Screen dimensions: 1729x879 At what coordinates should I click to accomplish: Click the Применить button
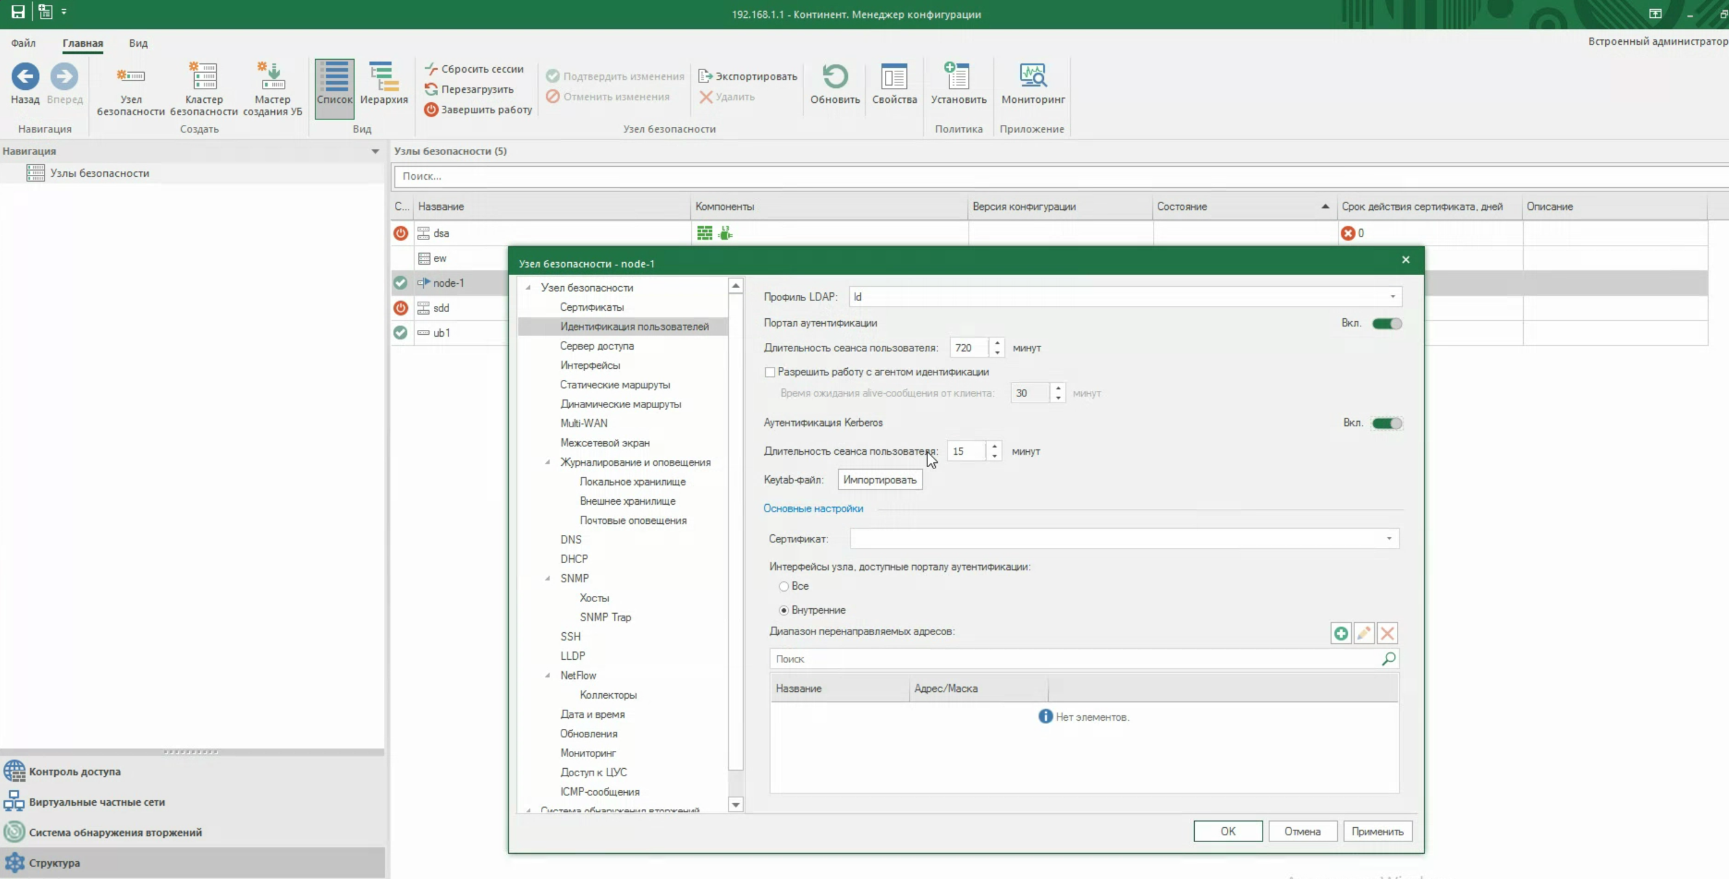point(1377,832)
